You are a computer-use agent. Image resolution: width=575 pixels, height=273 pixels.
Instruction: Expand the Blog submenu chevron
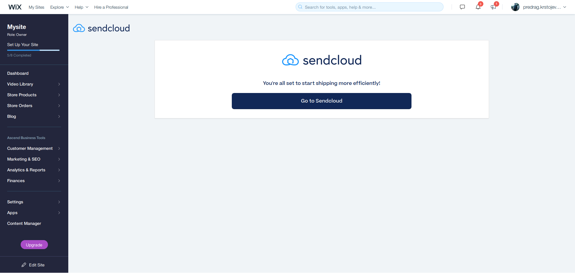59,117
